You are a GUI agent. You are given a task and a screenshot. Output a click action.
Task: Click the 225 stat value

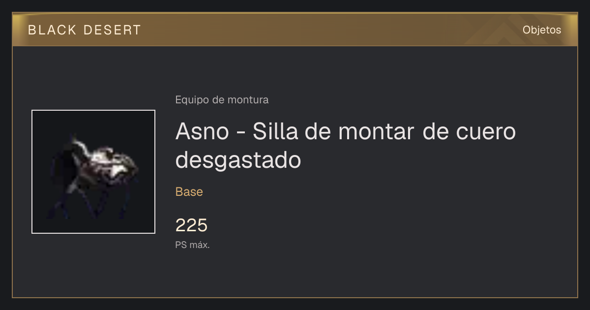(192, 225)
